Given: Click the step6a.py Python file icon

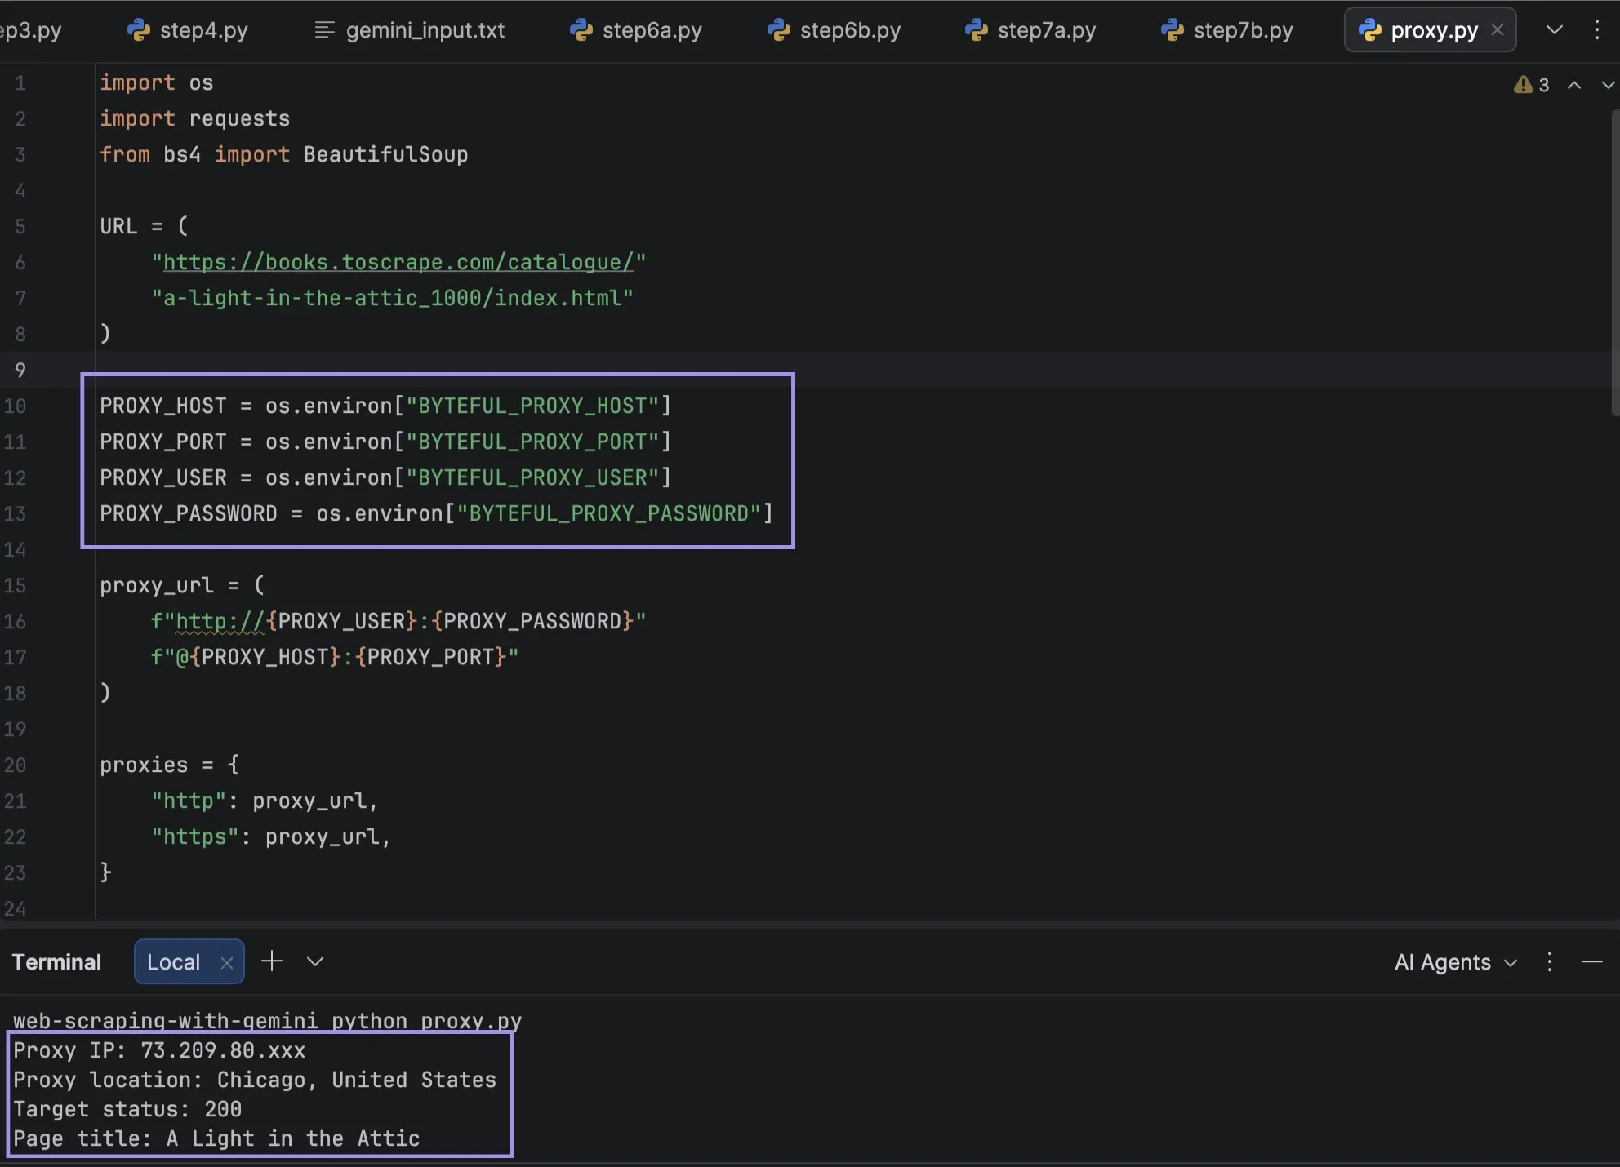Looking at the screenshot, I should click(x=581, y=30).
